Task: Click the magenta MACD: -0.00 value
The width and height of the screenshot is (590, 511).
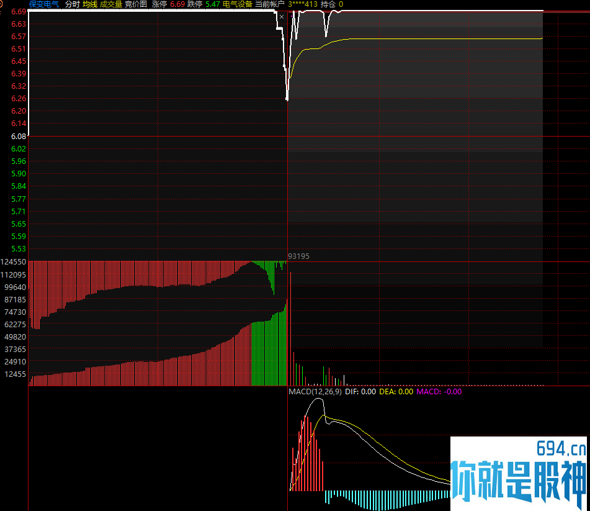Action: (439, 392)
